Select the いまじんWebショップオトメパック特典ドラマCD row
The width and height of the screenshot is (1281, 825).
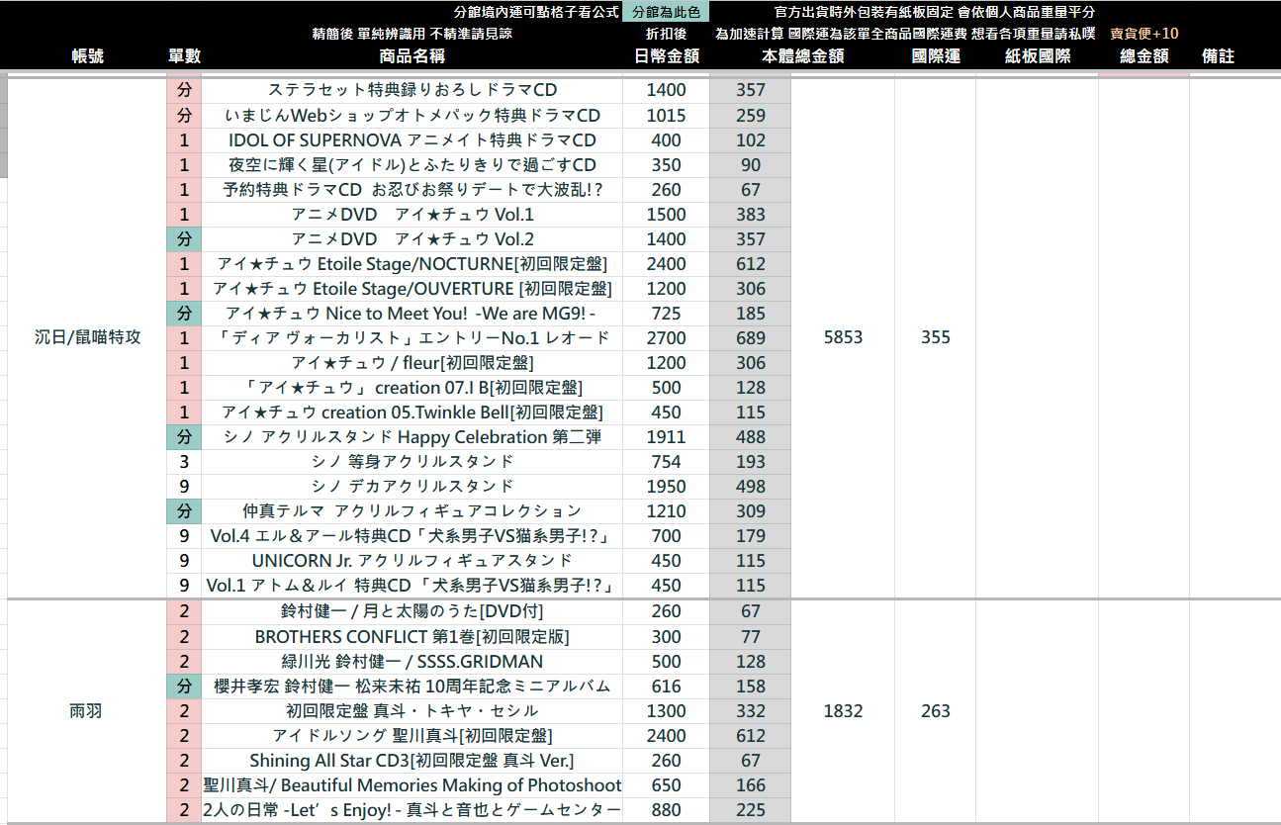(412, 115)
